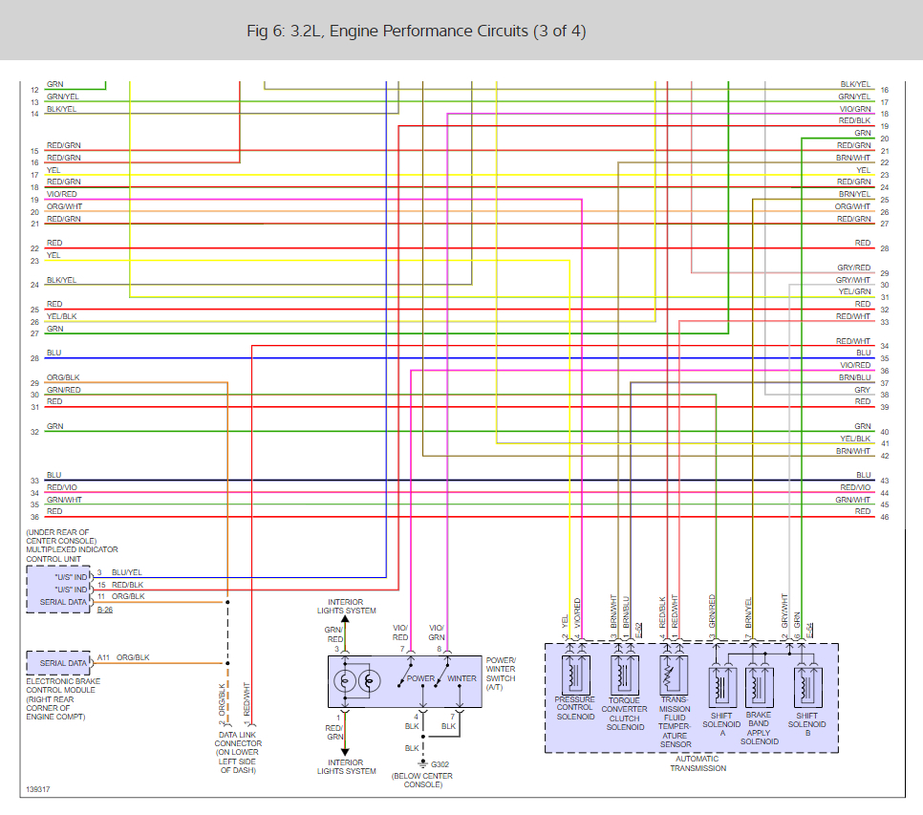Click the Shift Solenoid A coil symbol

tap(721, 687)
